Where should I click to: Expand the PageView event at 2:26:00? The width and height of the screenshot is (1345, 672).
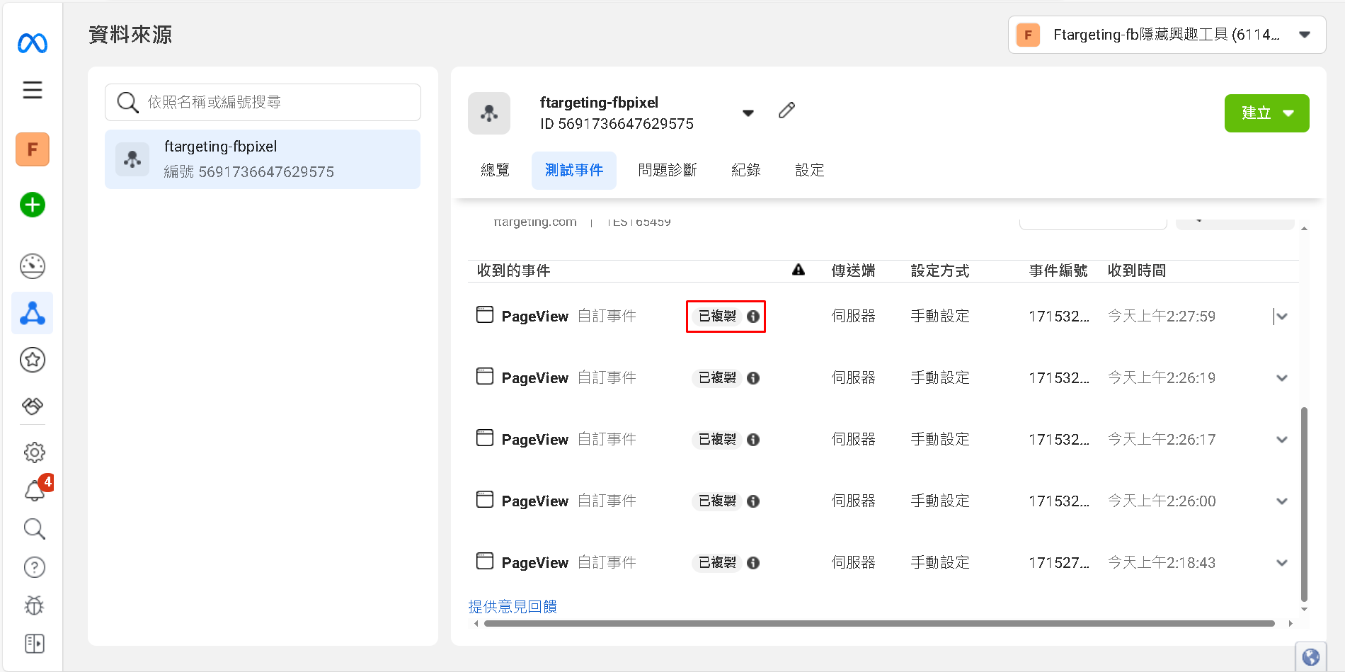click(1281, 501)
